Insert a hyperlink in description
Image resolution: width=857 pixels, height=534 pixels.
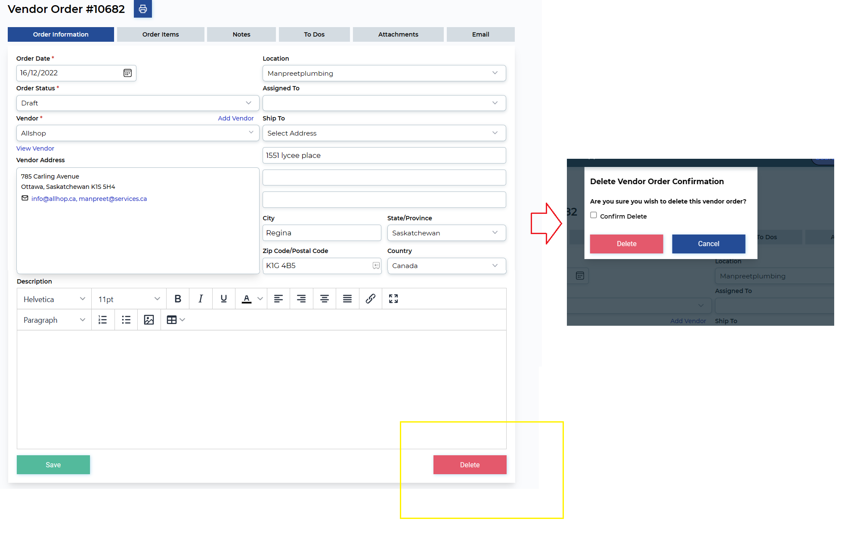click(x=370, y=299)
